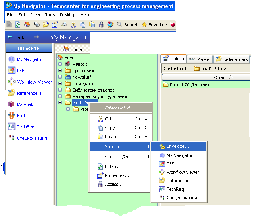Image resolution: width=257 pixels, height=216 pixels.
Task: Click the Home toolbar icon
Action: click(27, 24)
